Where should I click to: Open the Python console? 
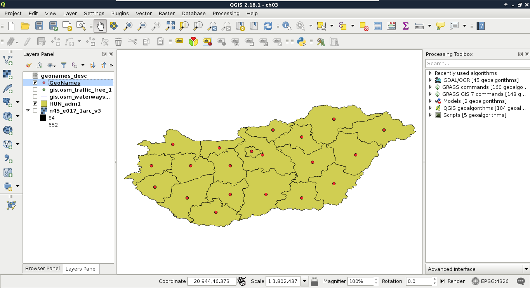click(301, 42)
